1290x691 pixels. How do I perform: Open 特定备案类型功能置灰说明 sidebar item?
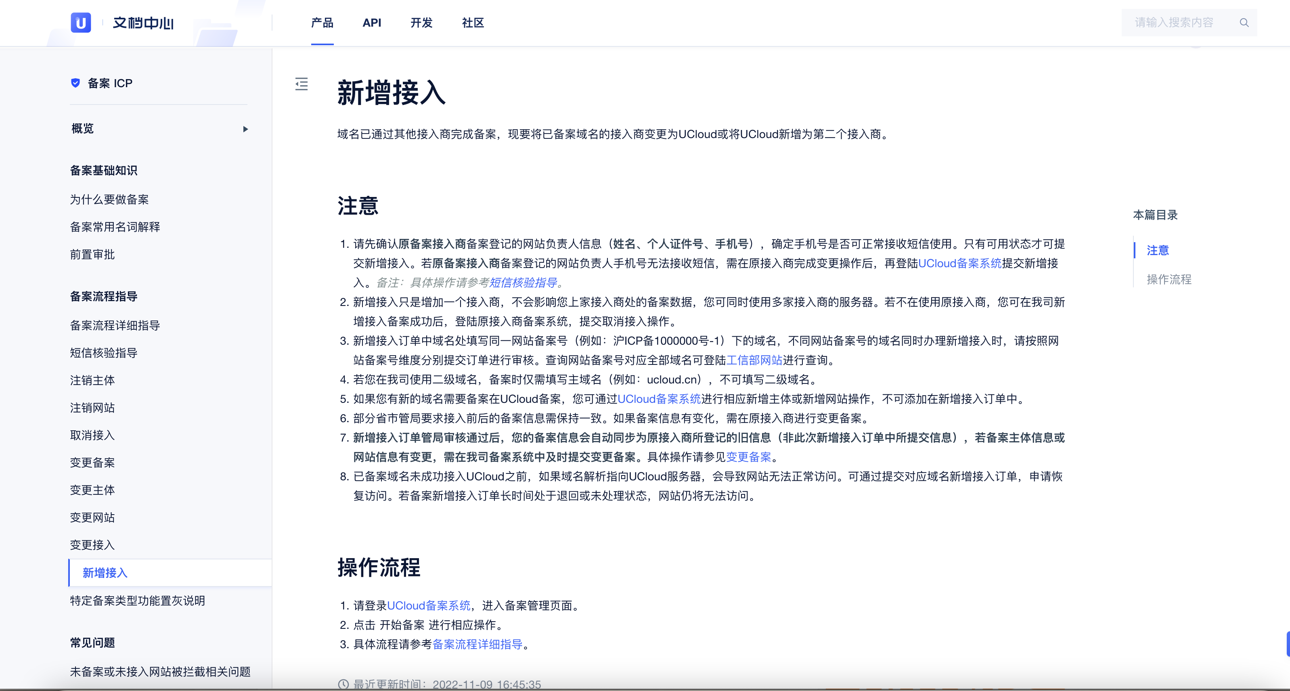coord(138,601)
